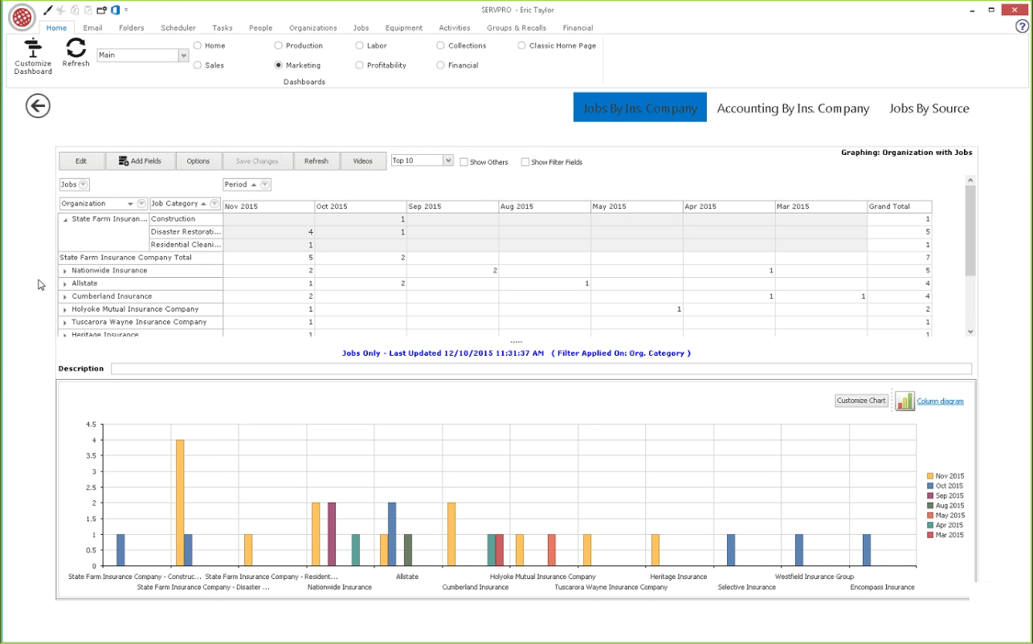The height and width of the screenshot is (644, 1033).
Task: Click the Job Category field filter funnel icon
Action: point(214,204)
